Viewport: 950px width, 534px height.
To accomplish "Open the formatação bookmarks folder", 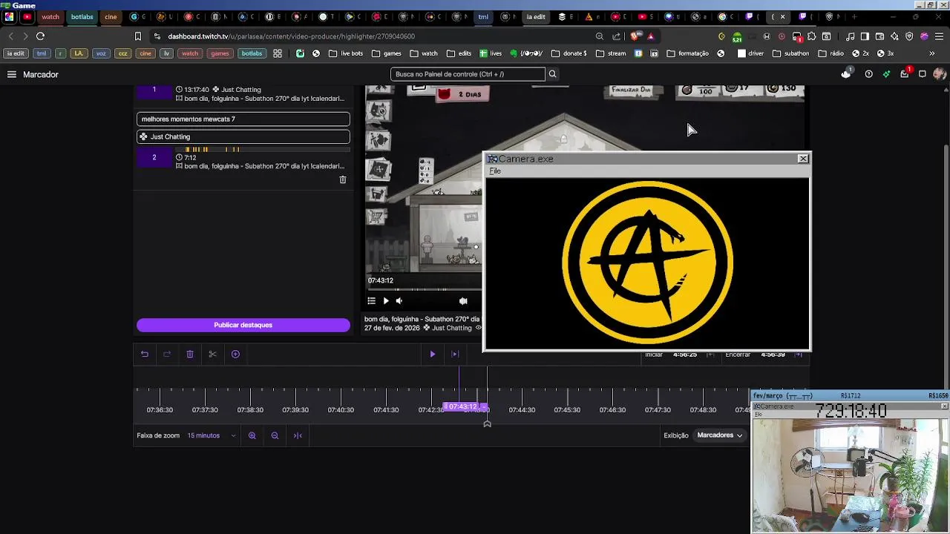I will pyautogui.click(x=688, y=53).
